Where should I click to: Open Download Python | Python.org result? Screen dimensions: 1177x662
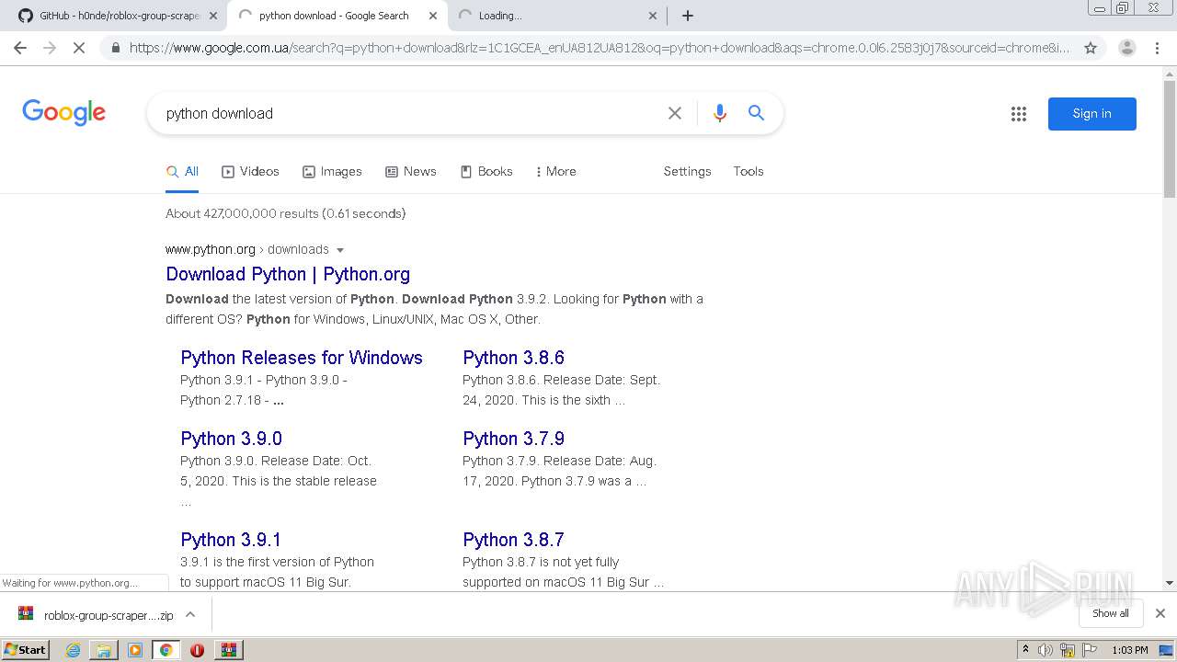tap(288, 274)
